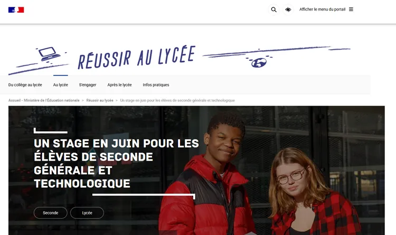Open the Après le lycée menu
Image resolution: width=396 pixels, height=235 pixels.
pos(119,85)
